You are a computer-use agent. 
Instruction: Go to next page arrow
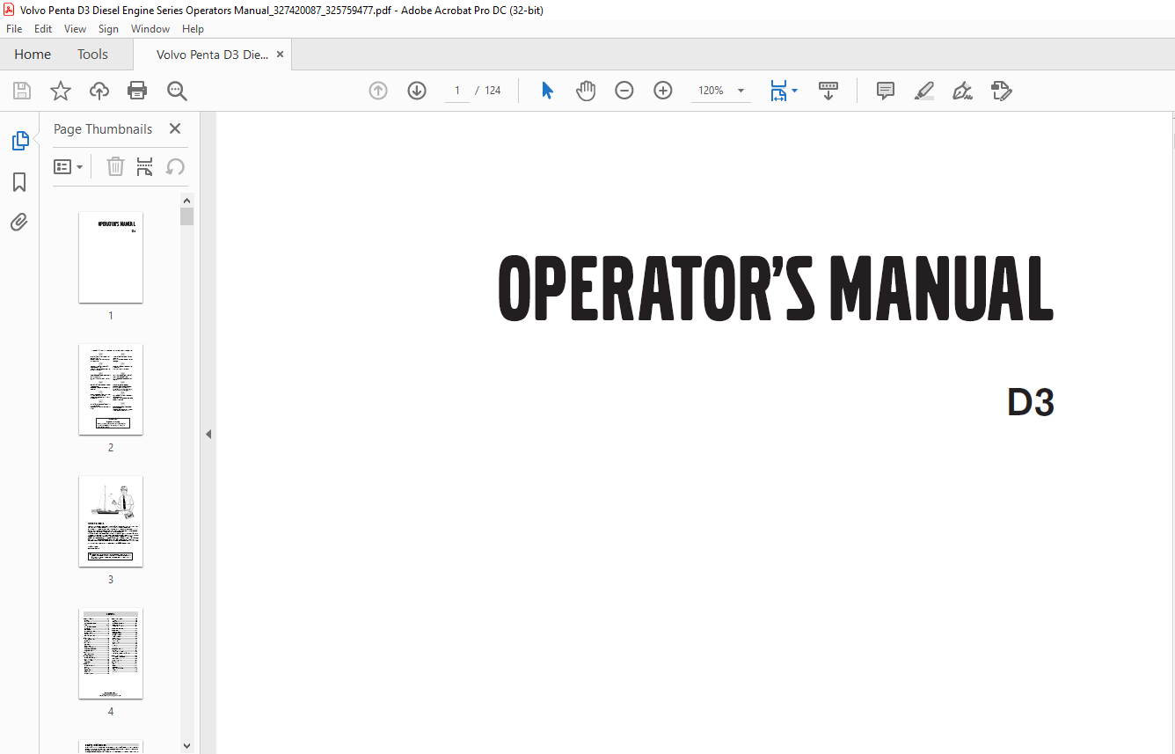click(x=417, y=91)
